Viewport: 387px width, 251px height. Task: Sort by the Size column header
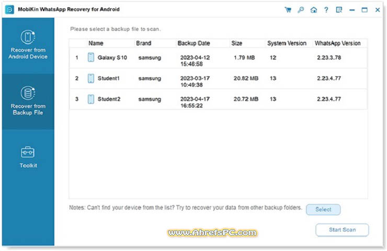(x=237, y=43)
